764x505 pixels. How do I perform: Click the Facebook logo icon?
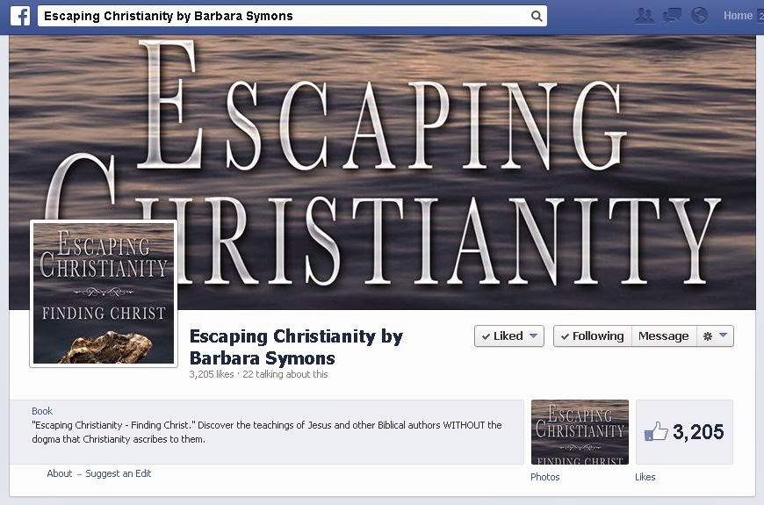20,16
